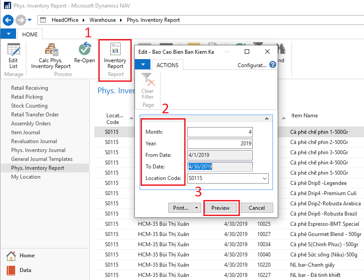Open My Location in navigation pane
Image resolution: width=364 pixels, height=280 pixels.
(x=26, y=177)
